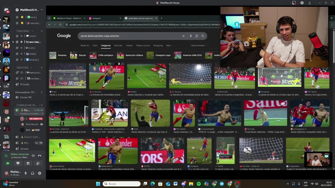Open Telegram from taskbar

pos(222,184)
